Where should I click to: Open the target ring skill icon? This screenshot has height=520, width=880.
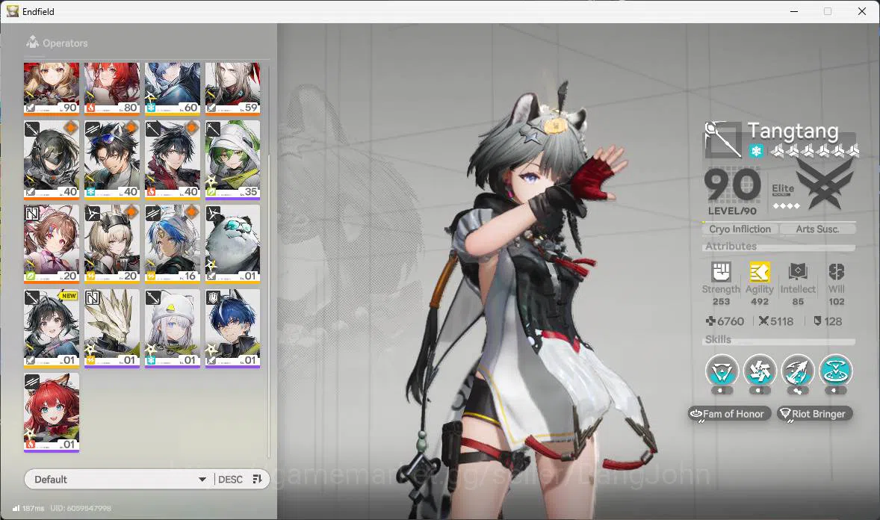(x=836, y=371)
